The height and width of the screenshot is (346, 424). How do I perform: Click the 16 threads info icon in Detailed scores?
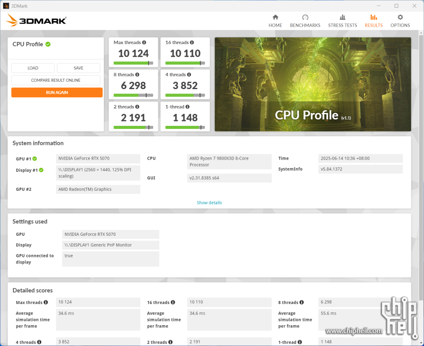pos(173,302)
